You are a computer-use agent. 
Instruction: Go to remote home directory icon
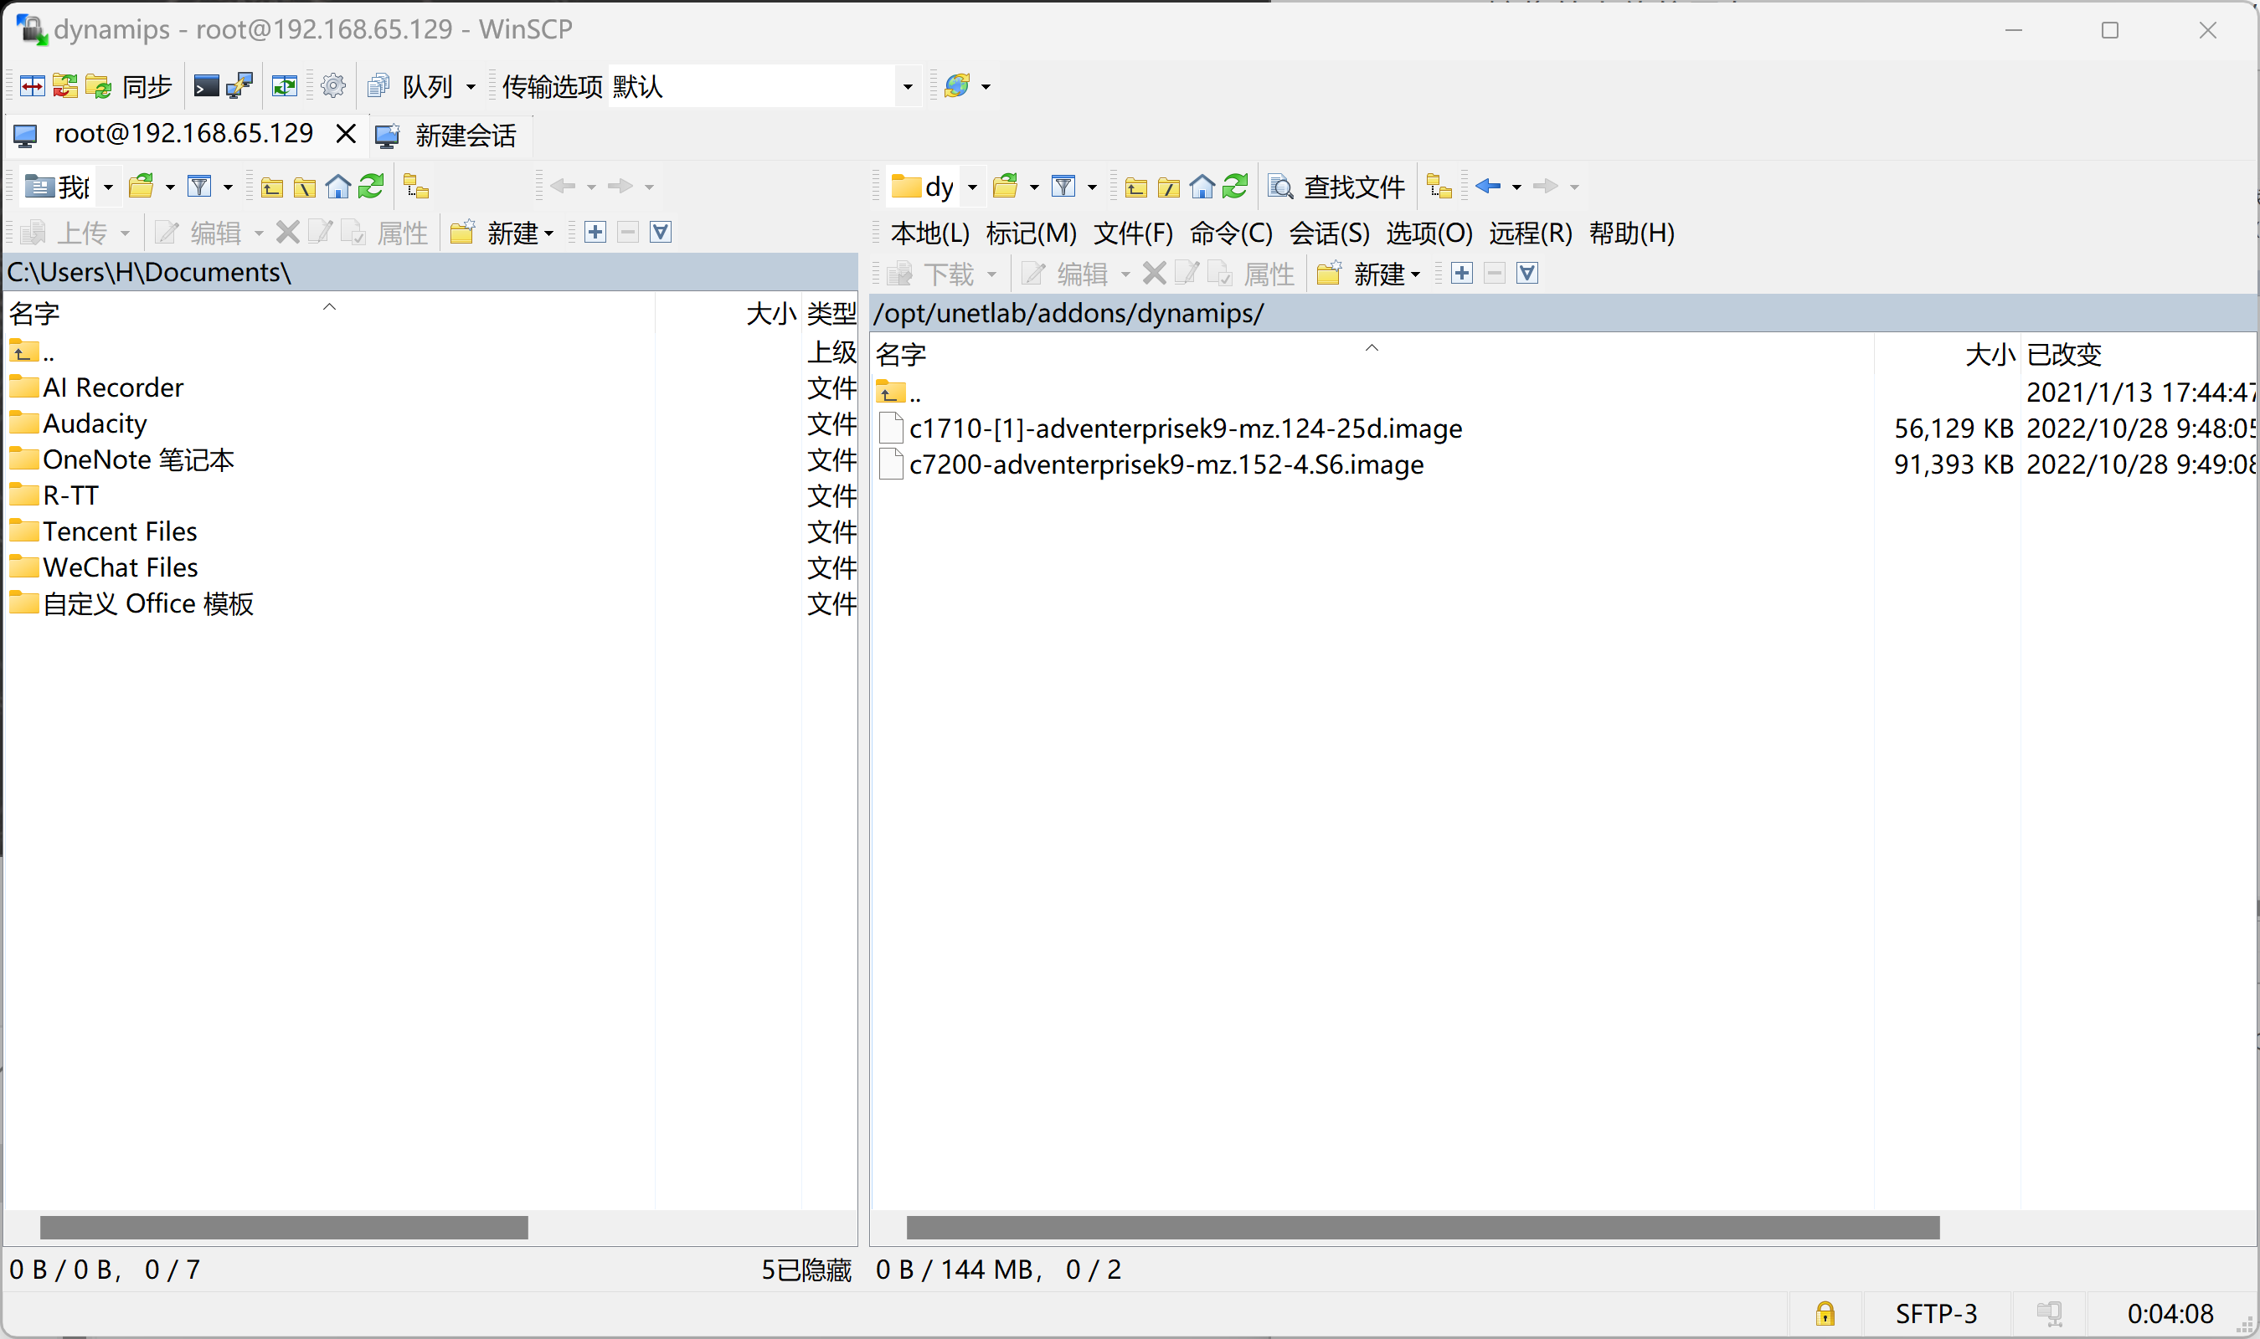1202,187
